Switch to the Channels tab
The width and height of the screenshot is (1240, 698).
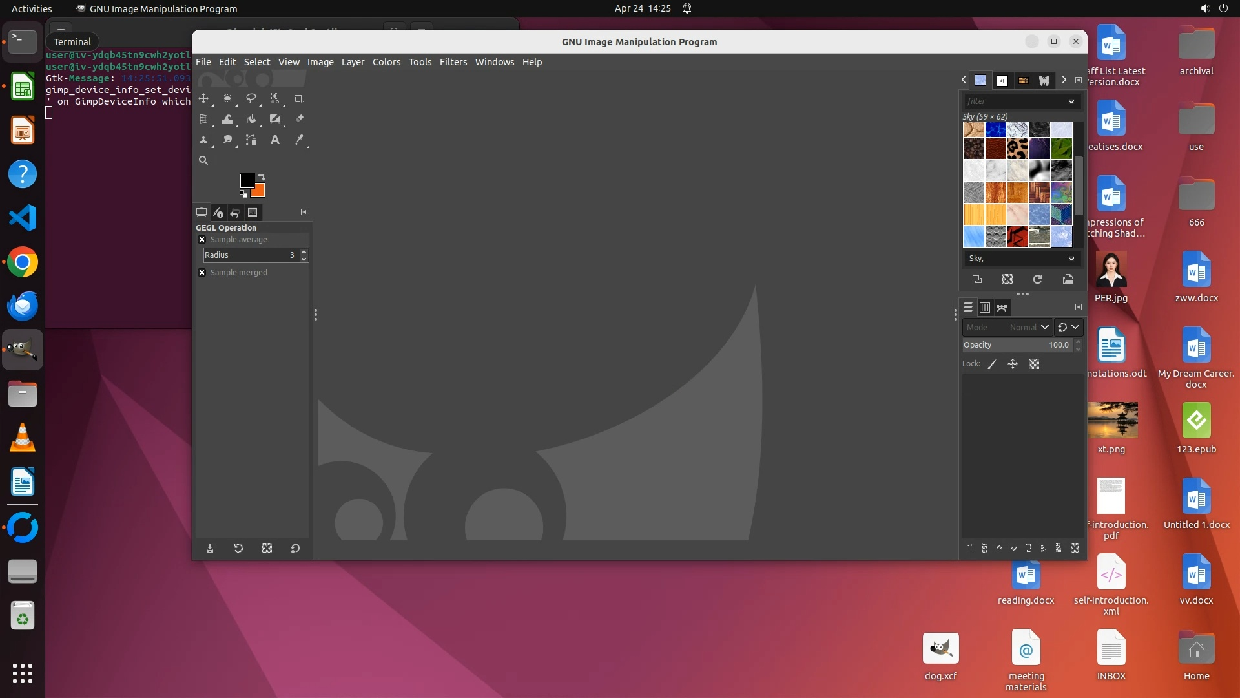click(984, 308)
